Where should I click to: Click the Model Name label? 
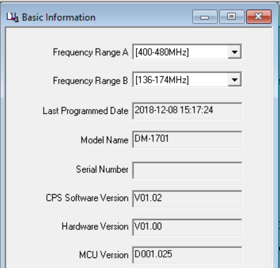pyautogui.click(x=105, y=140)
